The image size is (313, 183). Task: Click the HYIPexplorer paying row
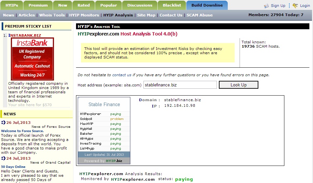point(104,114)
